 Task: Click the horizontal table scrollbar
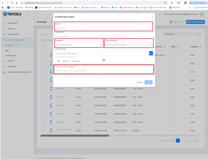[75, 136]
